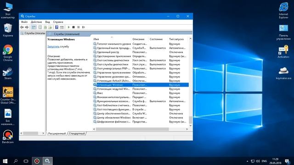The image size is (294, 165).
Task: Open Панель управления desktop icon
Action: click(283, 33)
